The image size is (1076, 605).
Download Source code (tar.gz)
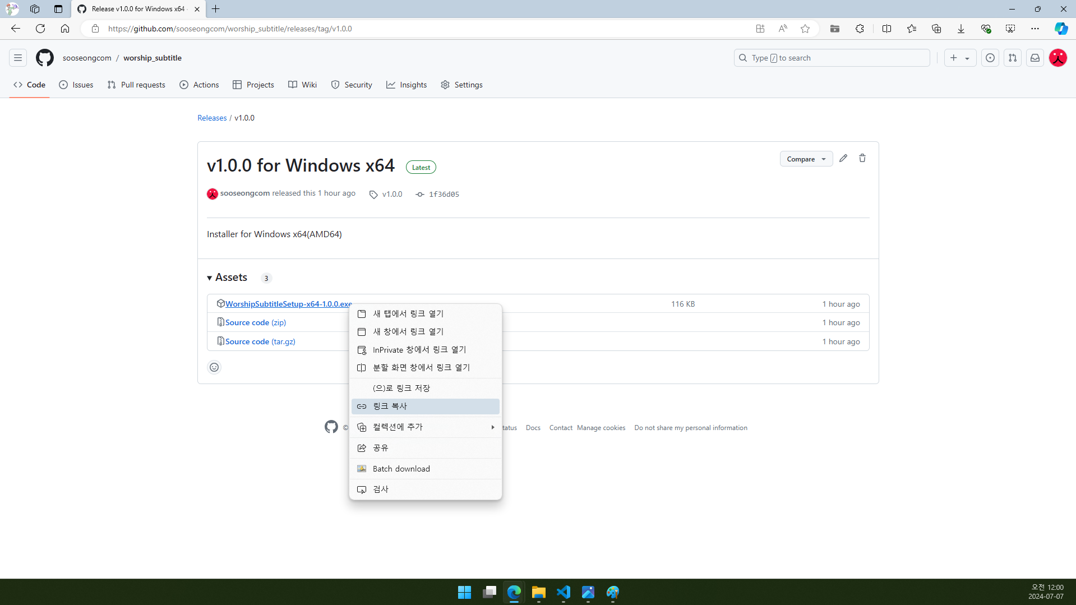pyautogui.click(x=260, y=341)
